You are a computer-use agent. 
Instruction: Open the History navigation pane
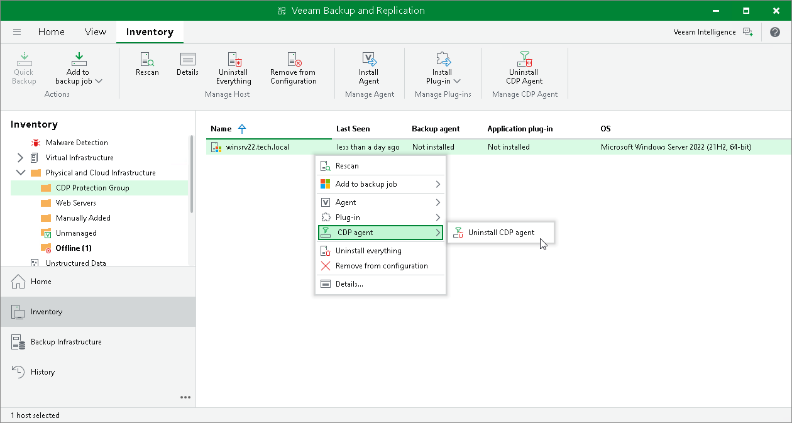tap(98, 372)
